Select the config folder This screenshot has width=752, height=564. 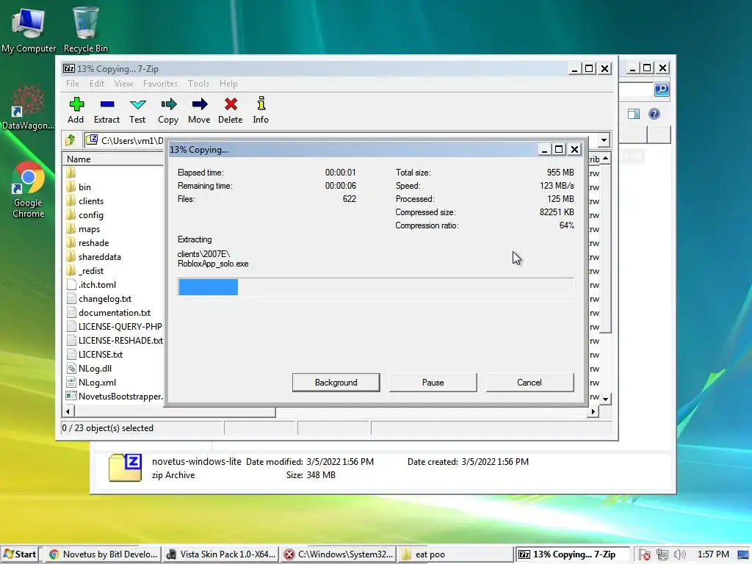tap(90, 215)
